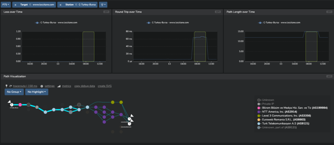The image size is (334, 145).
Task: Click the pink Bilrom Bilisim legend swatch
Action: (259, 108)
